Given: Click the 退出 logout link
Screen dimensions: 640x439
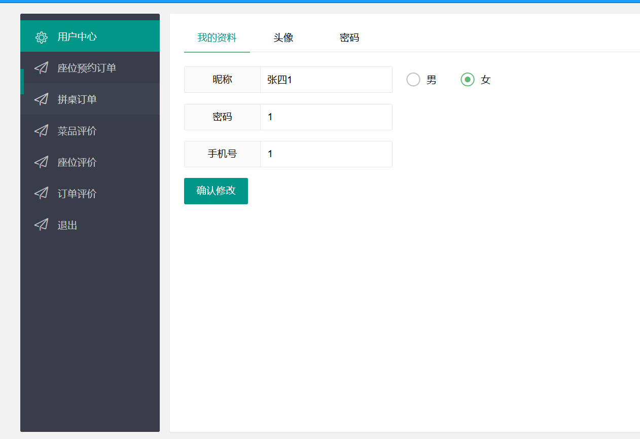Looking at the screenshot, I should point(67,225).
